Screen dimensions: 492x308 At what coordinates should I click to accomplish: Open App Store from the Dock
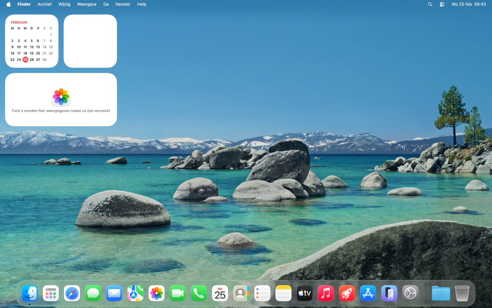368,294
